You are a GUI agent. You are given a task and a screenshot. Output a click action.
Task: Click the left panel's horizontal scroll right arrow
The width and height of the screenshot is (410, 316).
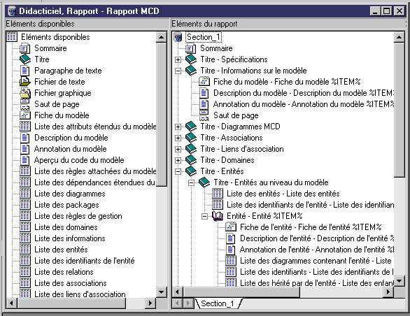point(150,303)
